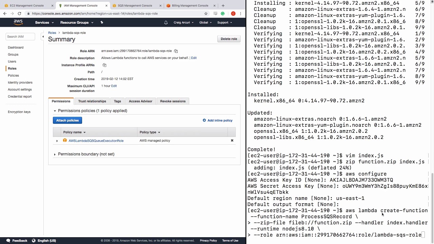Open the notifications bell

[x=166, y=22]
